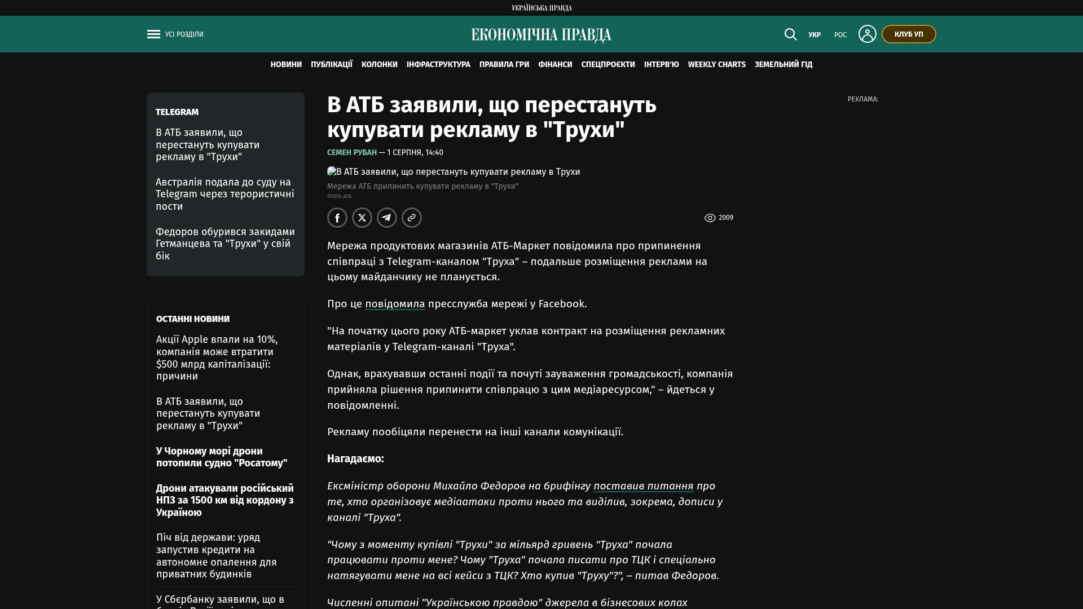This screenshot has width=1083, height=609.
Task: Open the Колонки section
Action: [380, 65]
